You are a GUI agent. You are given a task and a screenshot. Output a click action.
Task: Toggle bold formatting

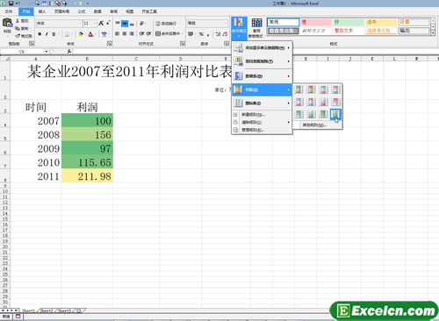coord(40,34)
